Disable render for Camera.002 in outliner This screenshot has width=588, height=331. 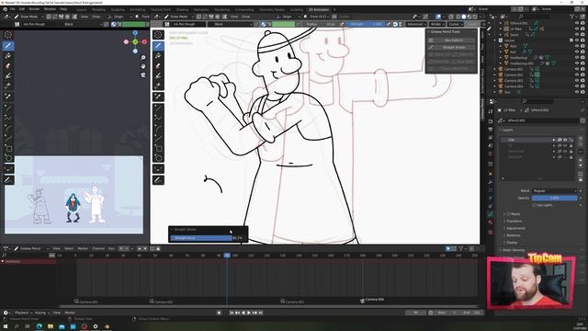pyautogui.click(x=582, y=74)
